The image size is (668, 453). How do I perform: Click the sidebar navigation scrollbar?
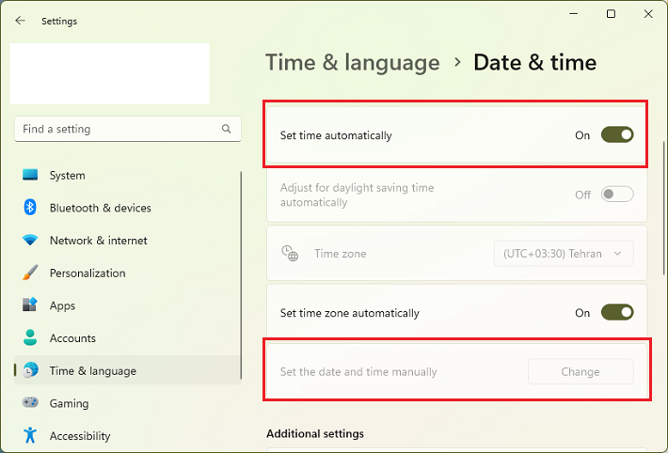241,275
